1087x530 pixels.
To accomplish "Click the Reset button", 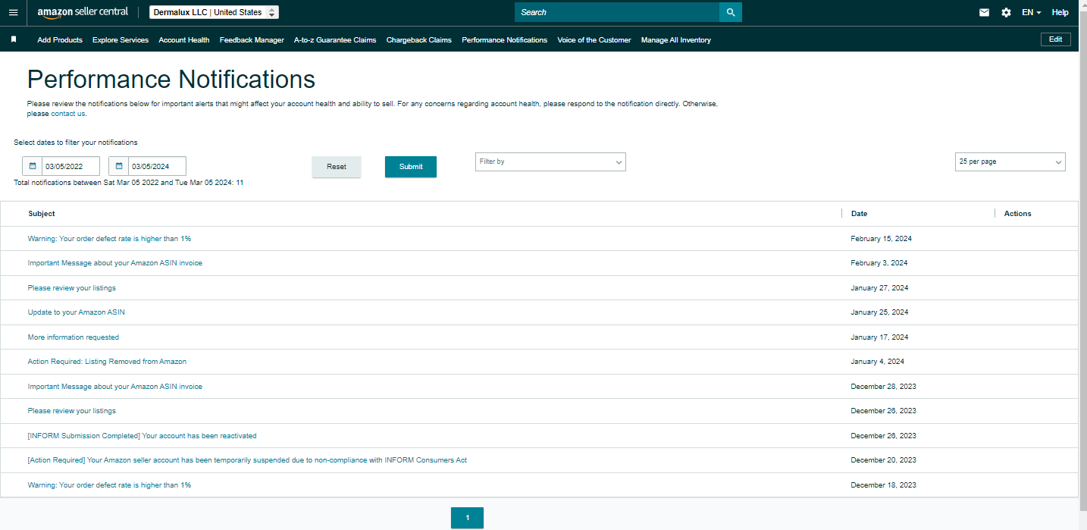I will 337,167.
